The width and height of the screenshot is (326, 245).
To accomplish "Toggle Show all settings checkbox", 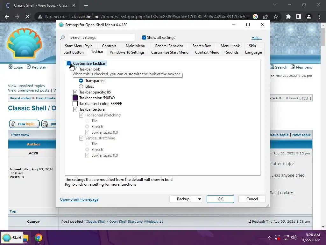I will pyautogui.click(x=144, y=38).
